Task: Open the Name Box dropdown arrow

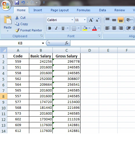Action: tap(43, 43)
